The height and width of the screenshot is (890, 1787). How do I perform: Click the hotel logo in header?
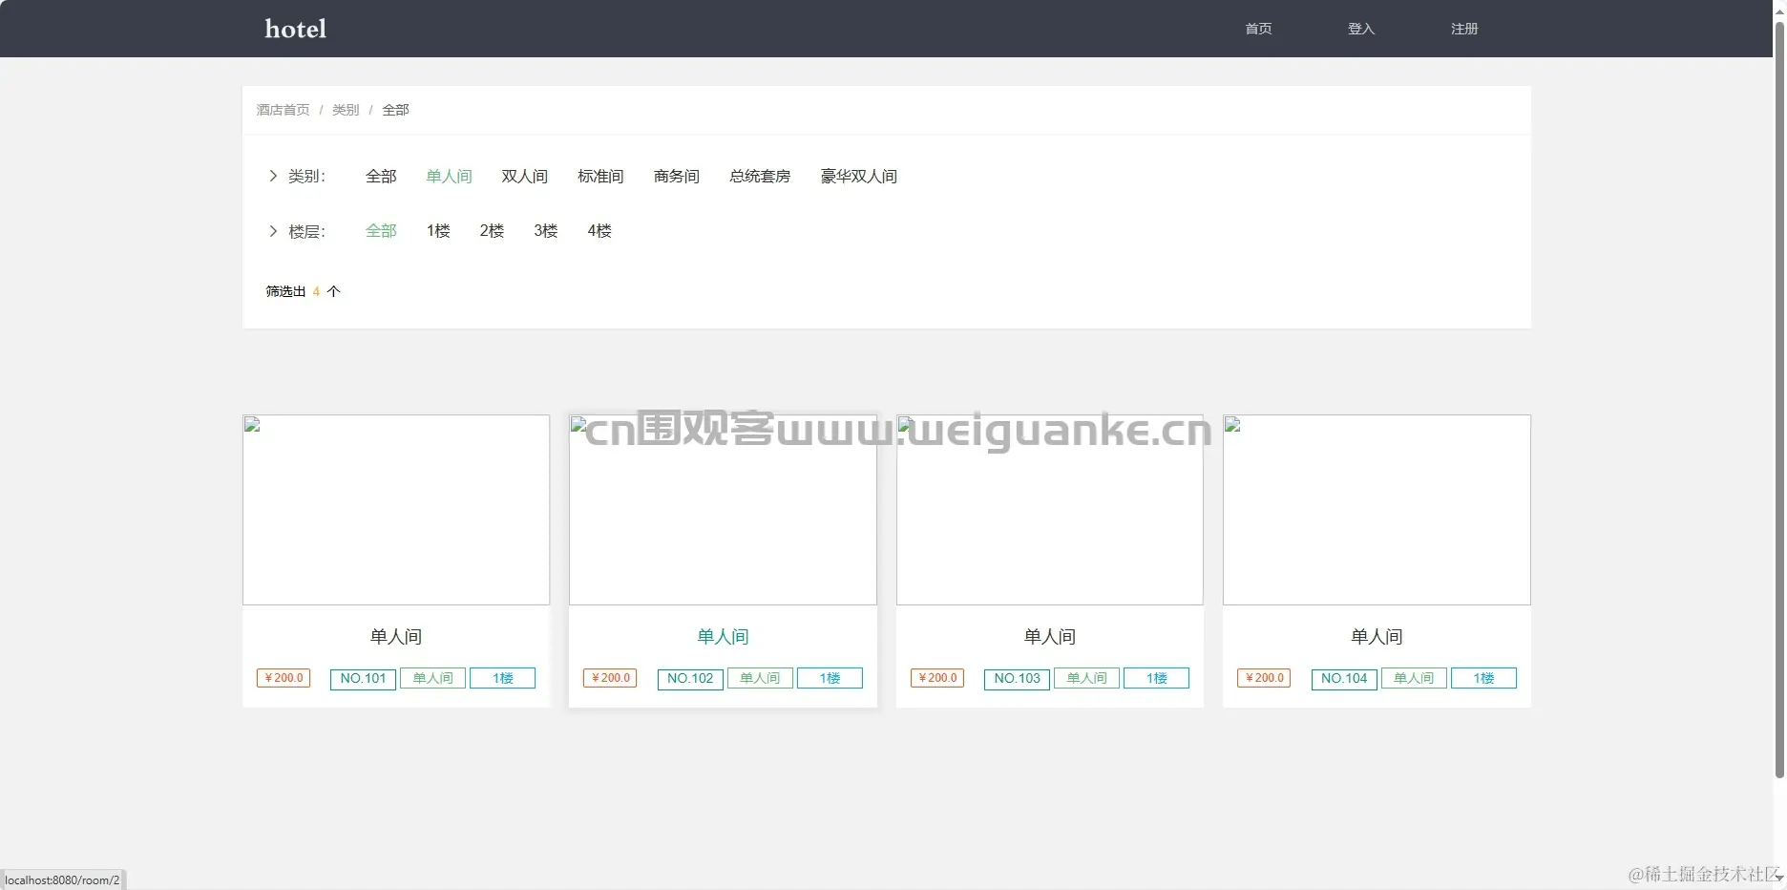click(x=296, y=29)
